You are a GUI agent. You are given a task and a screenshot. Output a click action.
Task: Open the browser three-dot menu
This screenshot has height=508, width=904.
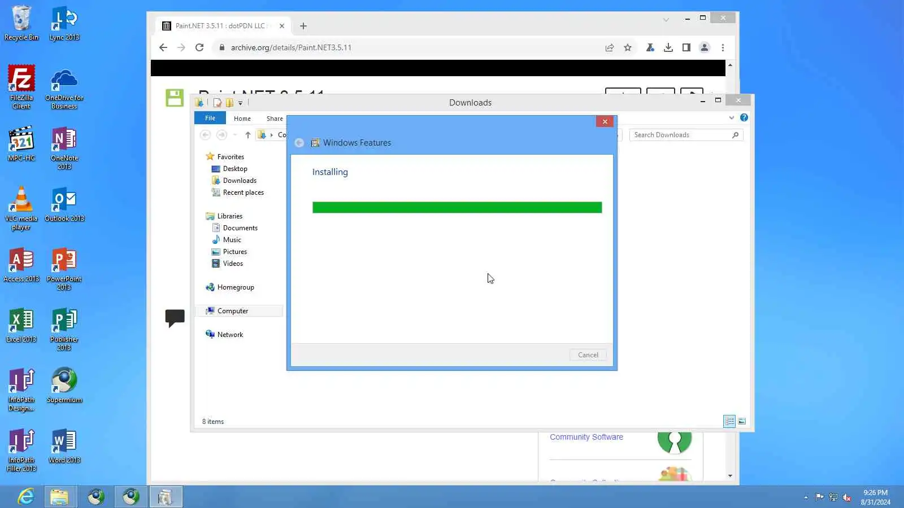723,47
